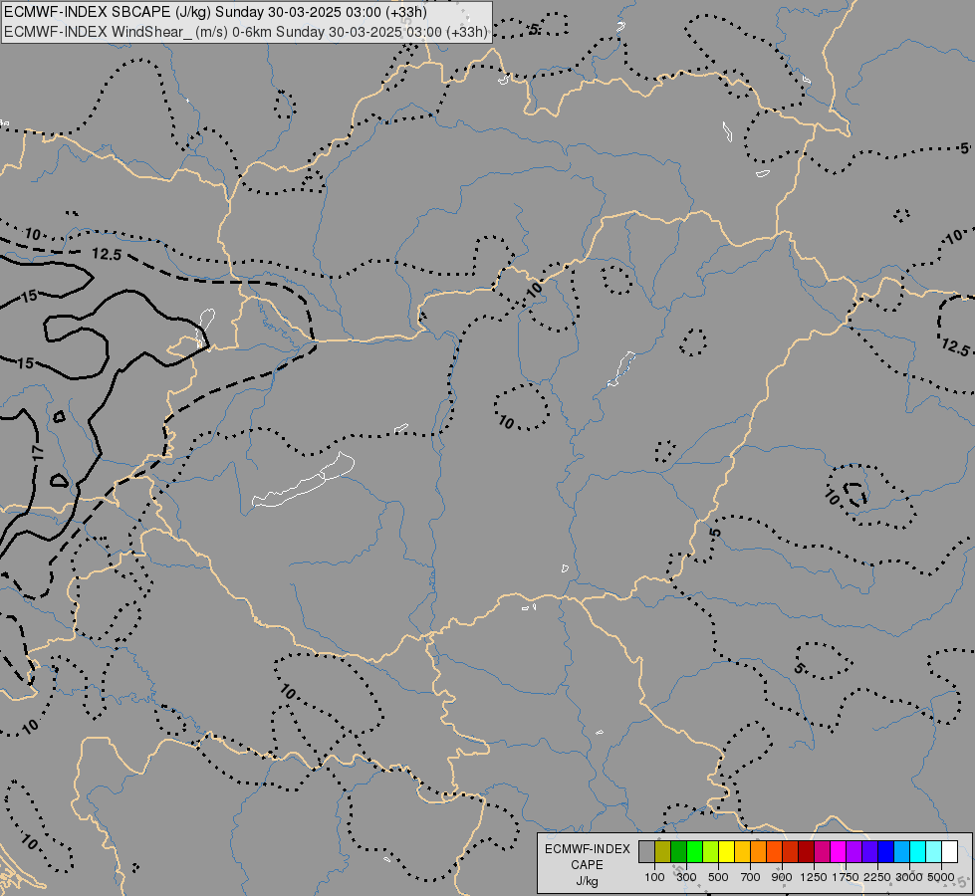Pick the dark green legend swatch

[678, 851]
